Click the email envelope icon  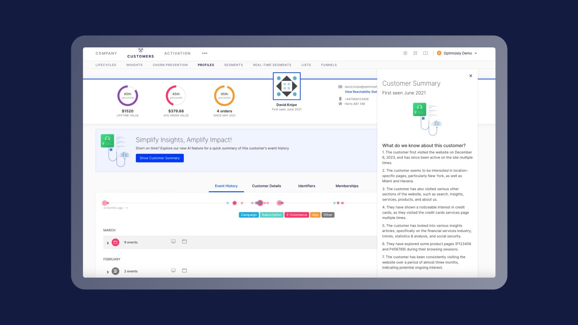[340, 87]
